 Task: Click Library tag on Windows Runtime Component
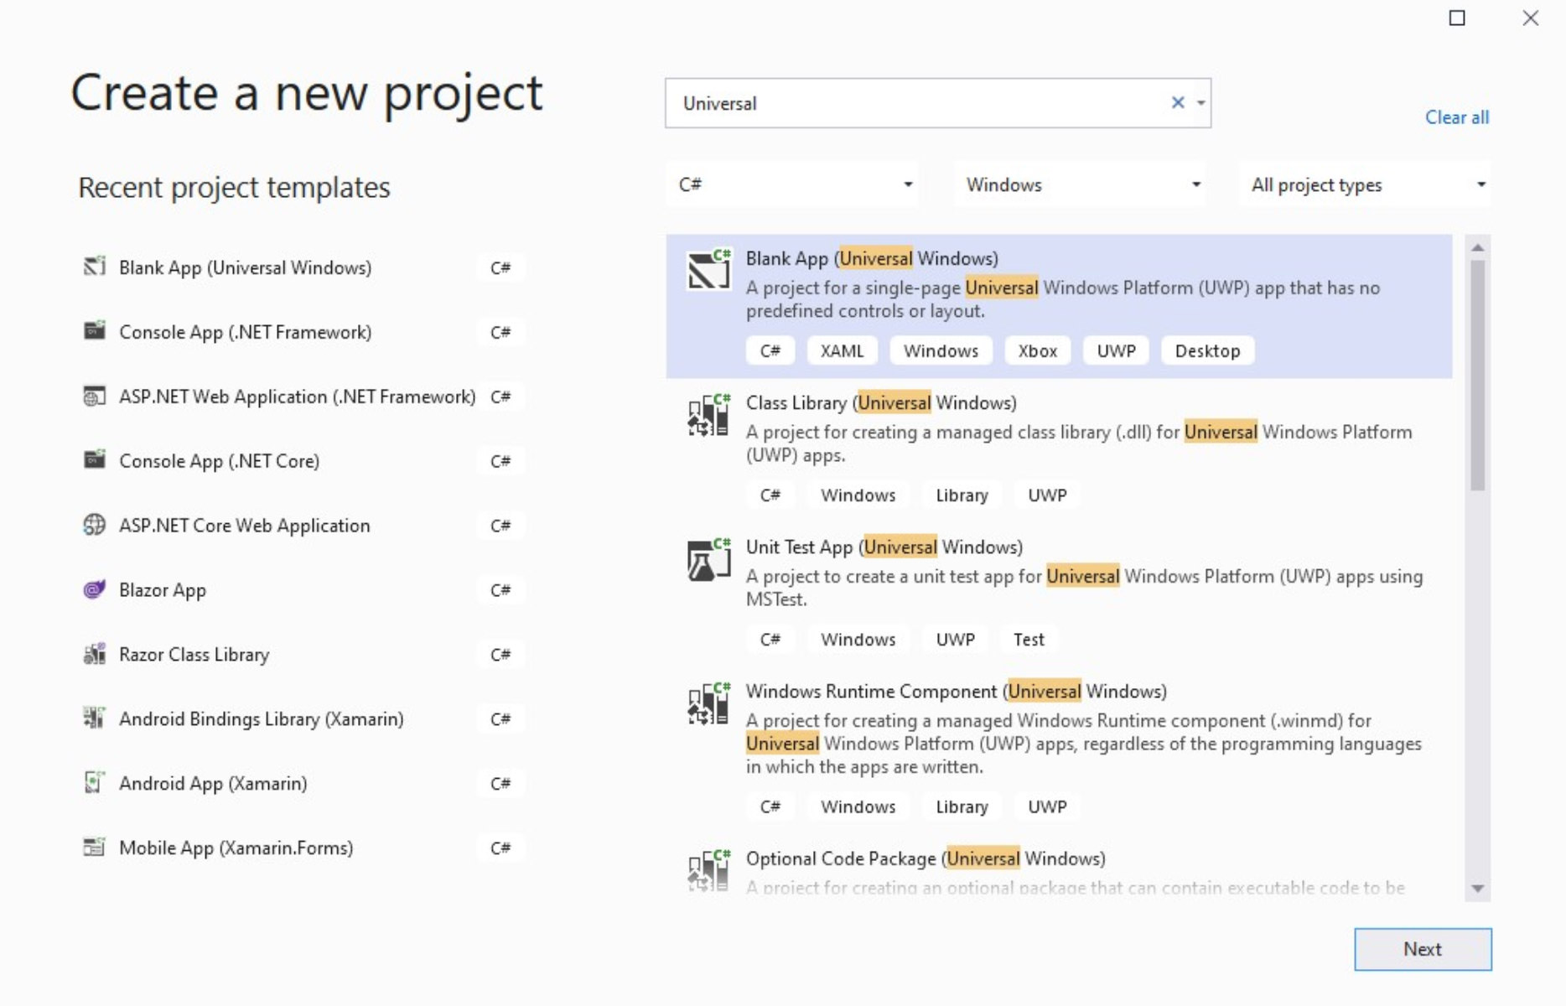click(962, 806)
